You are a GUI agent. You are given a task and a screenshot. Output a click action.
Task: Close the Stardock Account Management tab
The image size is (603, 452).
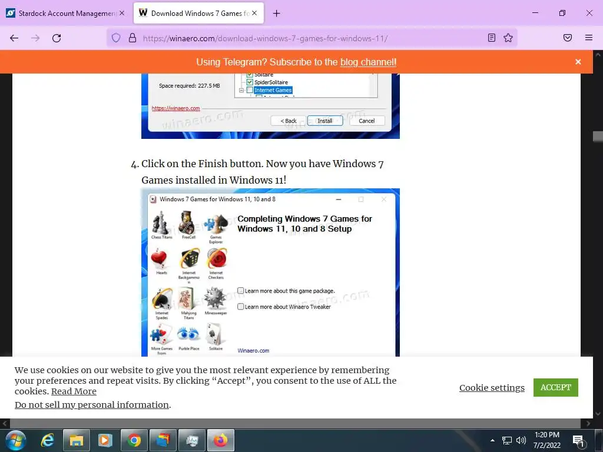point(122,13)
